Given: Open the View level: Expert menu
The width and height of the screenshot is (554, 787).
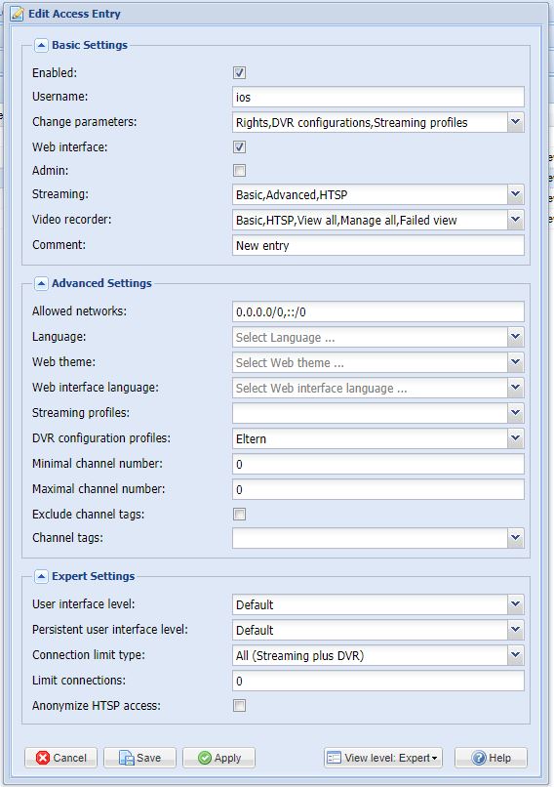Looking at the screenshot, I should [383, 758].
